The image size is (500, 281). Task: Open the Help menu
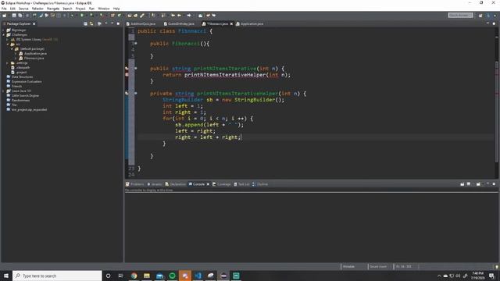(116, 9)
